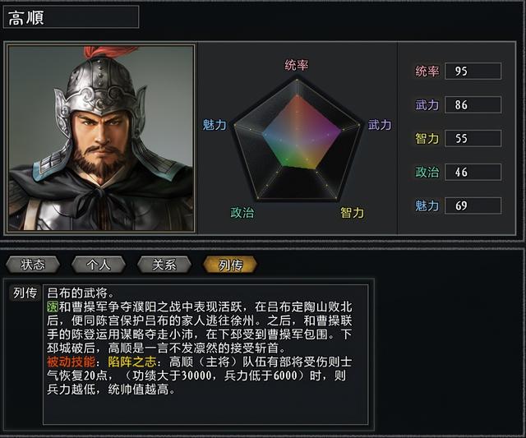Click the portrait of general 高順
The height and width of the screenshot is (438, 526).
click(x=101, y=137)
